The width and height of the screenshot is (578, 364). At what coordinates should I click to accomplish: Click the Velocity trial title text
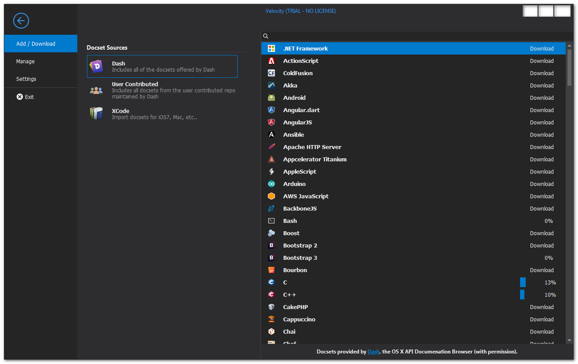[300, 11]
